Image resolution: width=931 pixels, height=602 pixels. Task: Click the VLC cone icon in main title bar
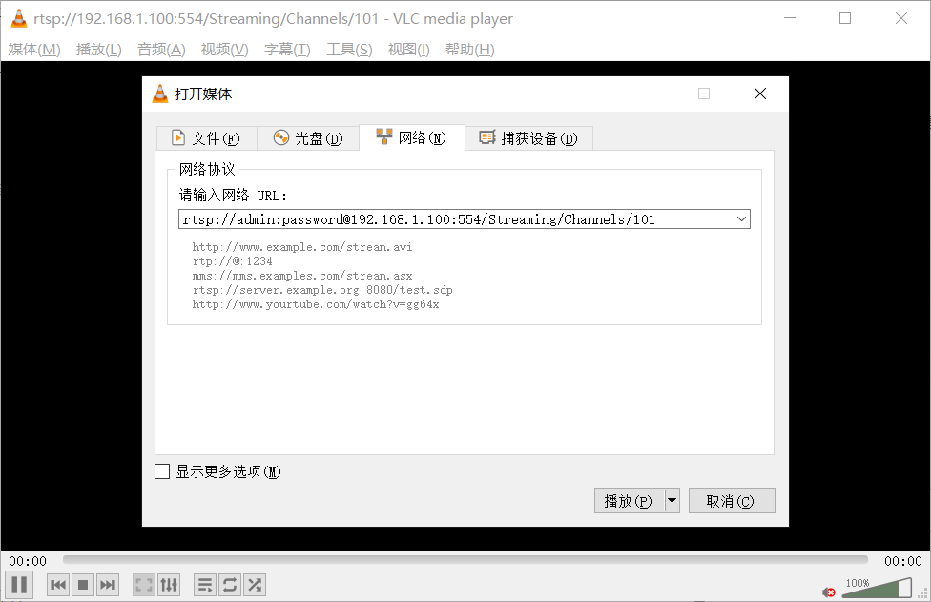click(19, 18)
